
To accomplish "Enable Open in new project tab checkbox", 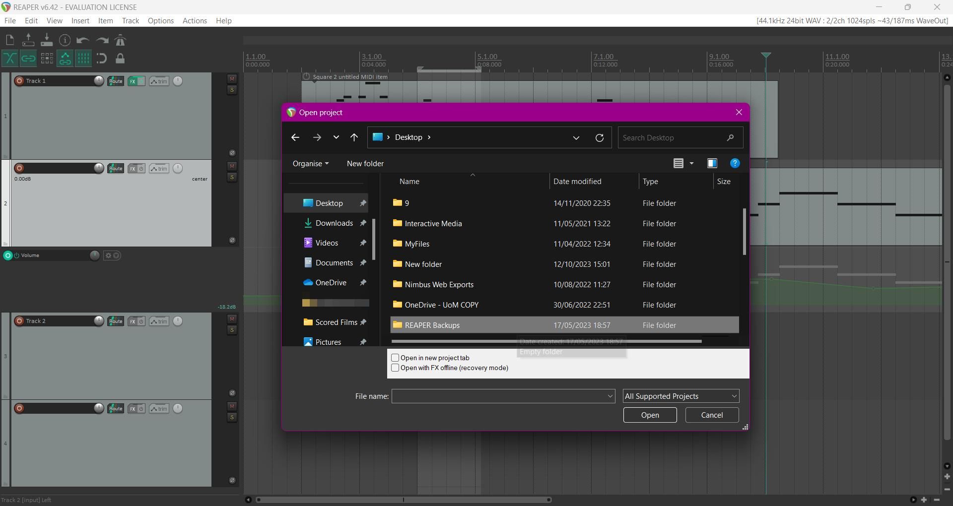I will click(396, 358).
